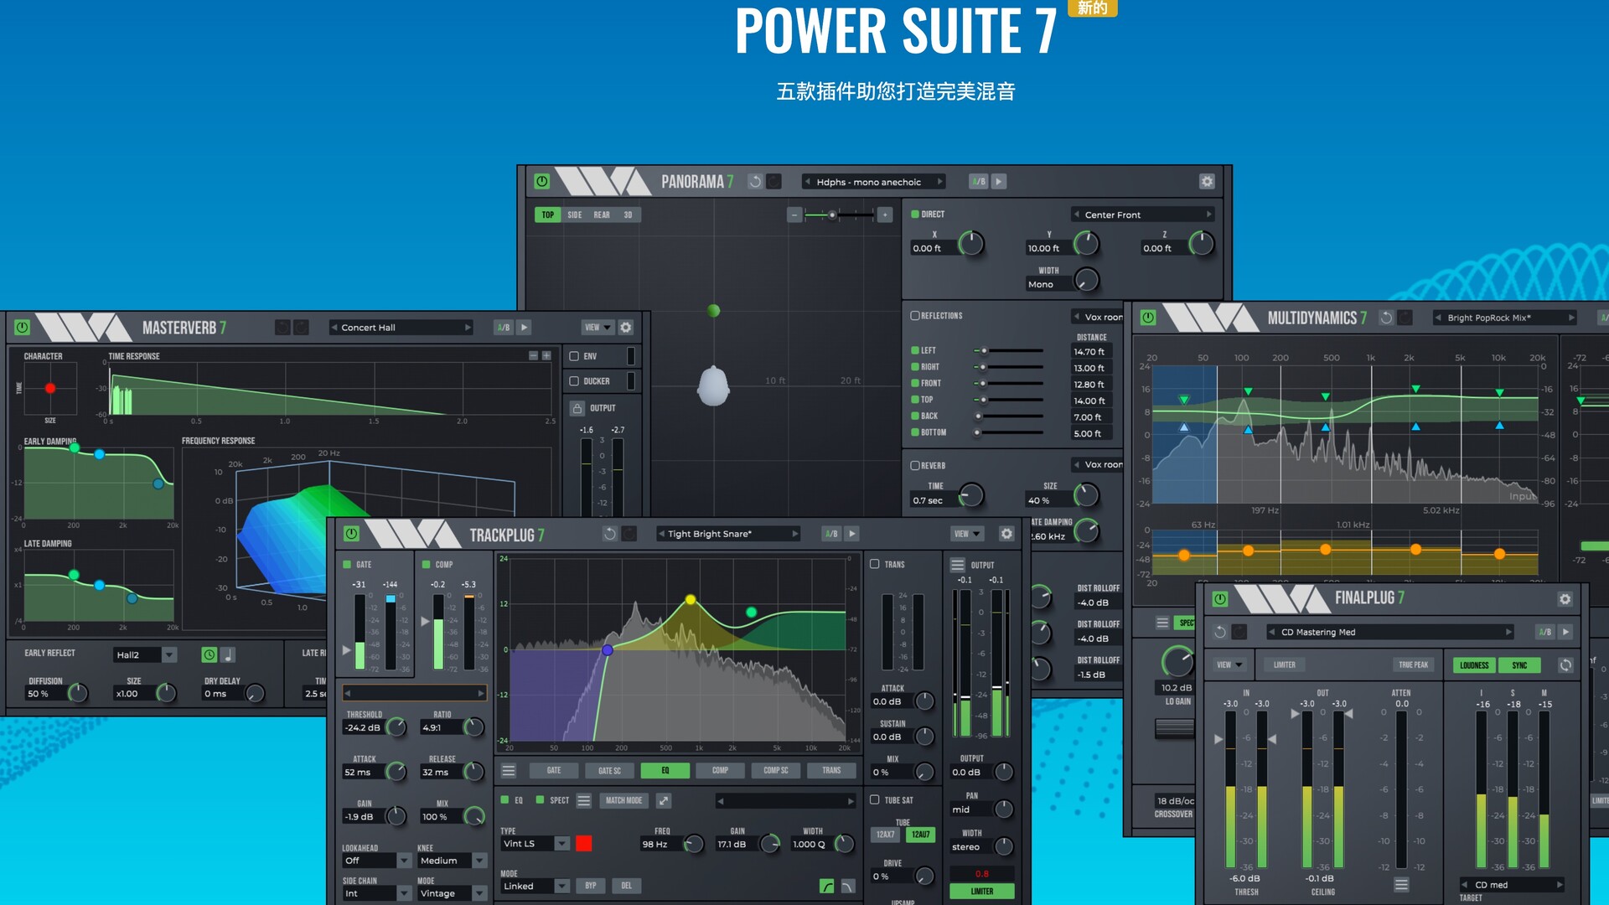
Task: Enable Trackplug TUBE SAT checkbox
Action: [x=874, y=800]
